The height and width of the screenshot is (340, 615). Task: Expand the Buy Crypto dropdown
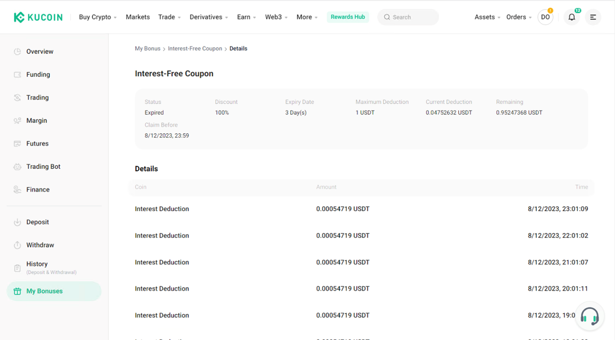click(98, 17)
